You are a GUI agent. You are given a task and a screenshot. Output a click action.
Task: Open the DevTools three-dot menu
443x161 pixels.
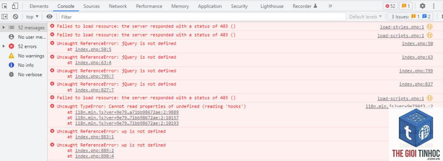[434, 6]
